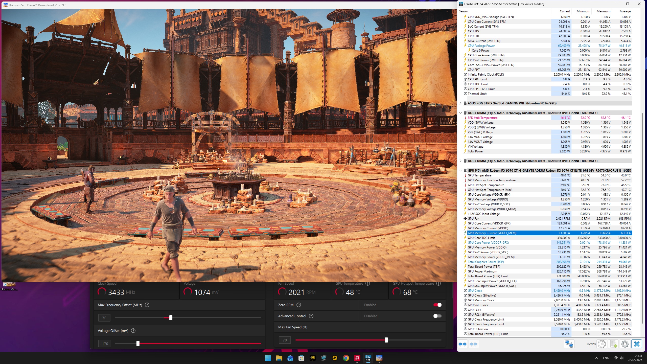Disable the Zero RPM toggle
Screen dimensions: 647x364
coord(437,305)
